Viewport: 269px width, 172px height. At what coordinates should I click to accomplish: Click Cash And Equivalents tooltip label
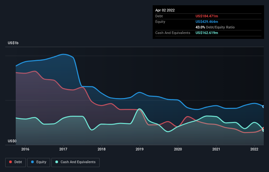pyautogui.click(x=173, y=33)
